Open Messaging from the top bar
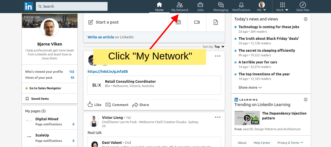 (x=221, y=7)
